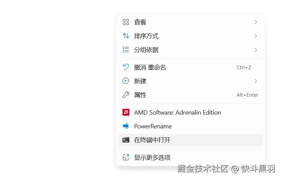
Task: Select the 撤消 重命名 menu entry
Action: pos(150,67)
